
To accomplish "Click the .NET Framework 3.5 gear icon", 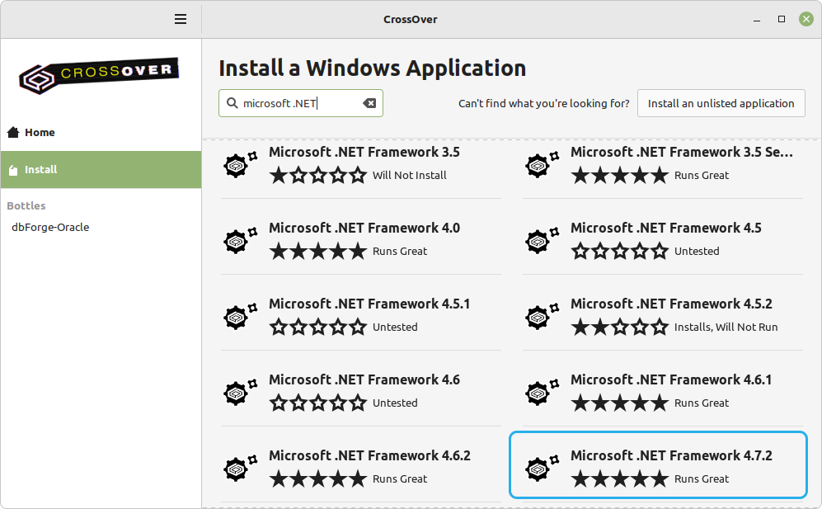I will (240, 164).
